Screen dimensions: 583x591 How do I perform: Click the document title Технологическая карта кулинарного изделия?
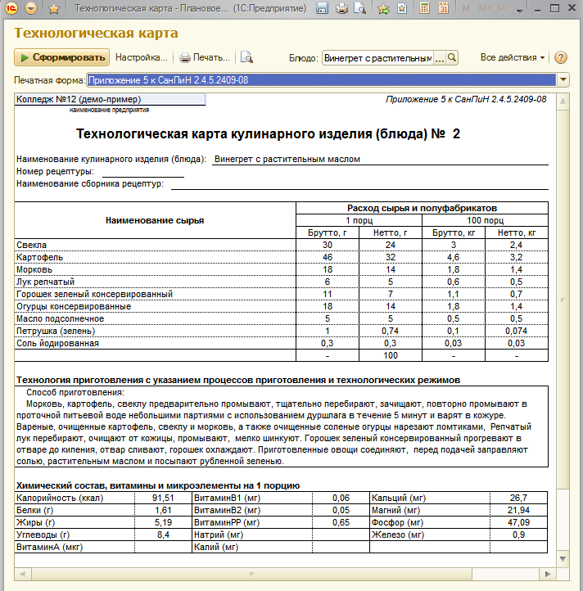click(x=268, y=133)
